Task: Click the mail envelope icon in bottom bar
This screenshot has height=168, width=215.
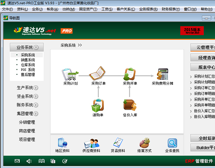Action: click(17, 161)
